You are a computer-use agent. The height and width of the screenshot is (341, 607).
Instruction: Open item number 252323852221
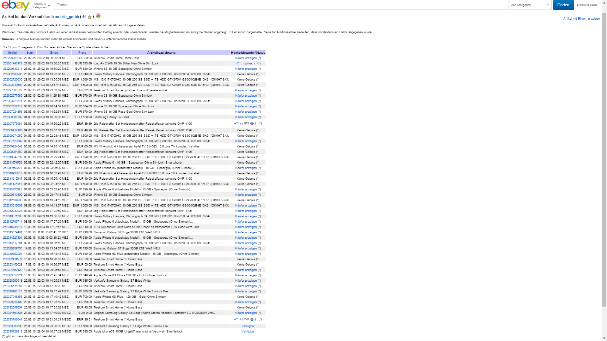[13, 275]
